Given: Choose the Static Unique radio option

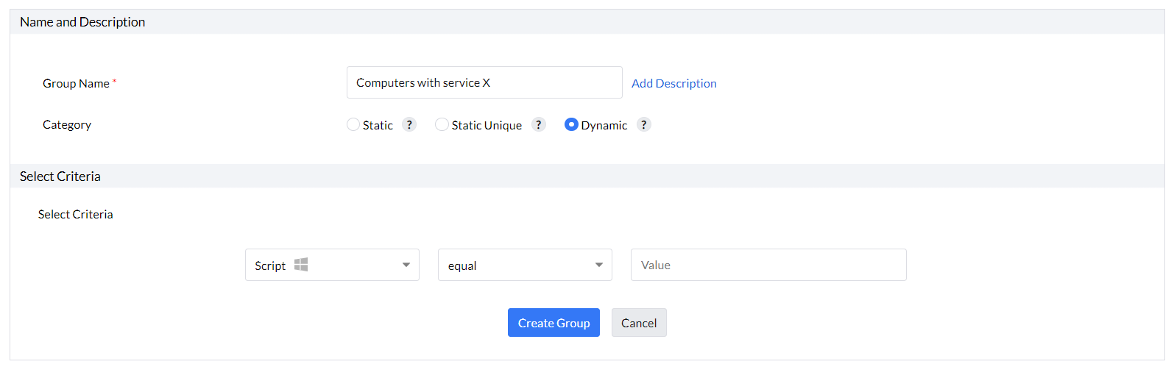Looking at the screenshot, I should [x=442, y=125].
